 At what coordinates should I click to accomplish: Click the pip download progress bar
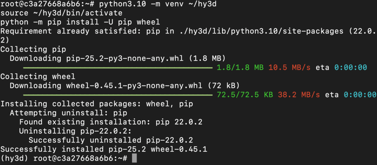[118, 68]
